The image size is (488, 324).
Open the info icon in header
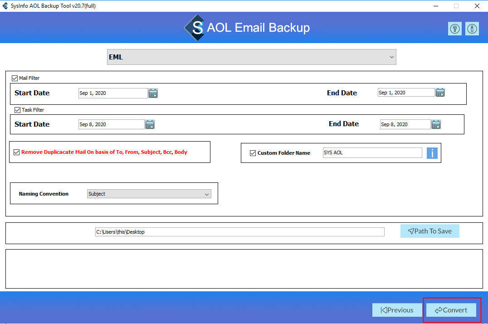[472, 29]
